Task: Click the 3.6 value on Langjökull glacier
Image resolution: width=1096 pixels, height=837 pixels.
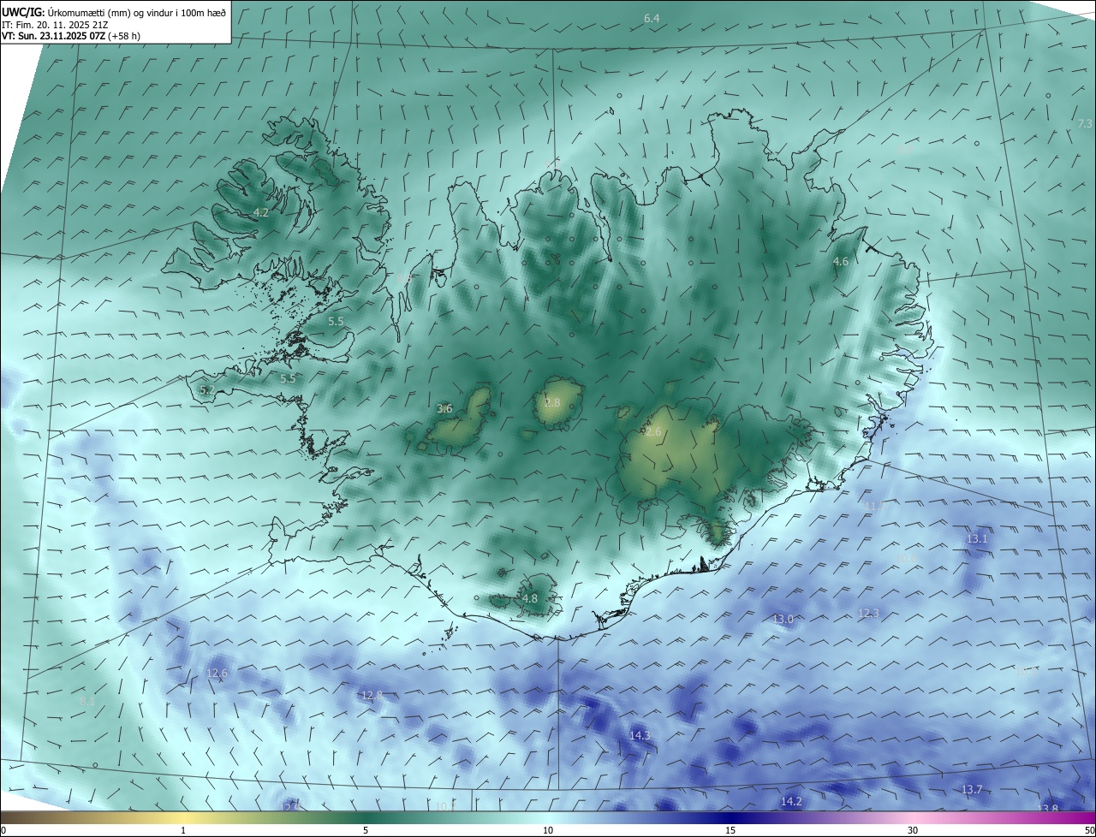Action: click(x=444, y=408)
